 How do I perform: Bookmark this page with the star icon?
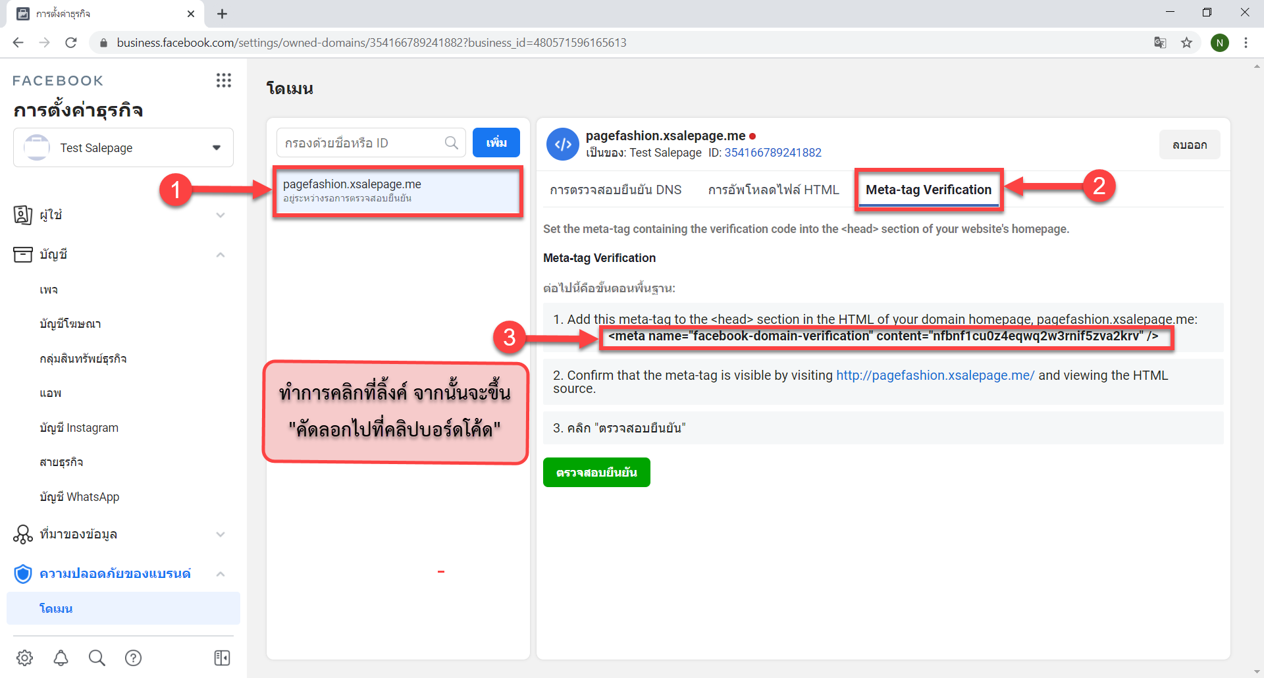[x=1186, y=43]
